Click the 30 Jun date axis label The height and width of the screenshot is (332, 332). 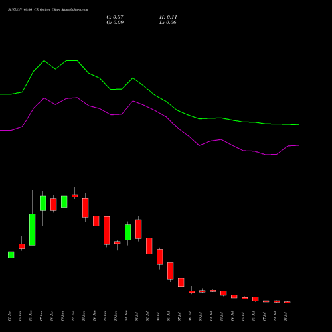[126, 316]
